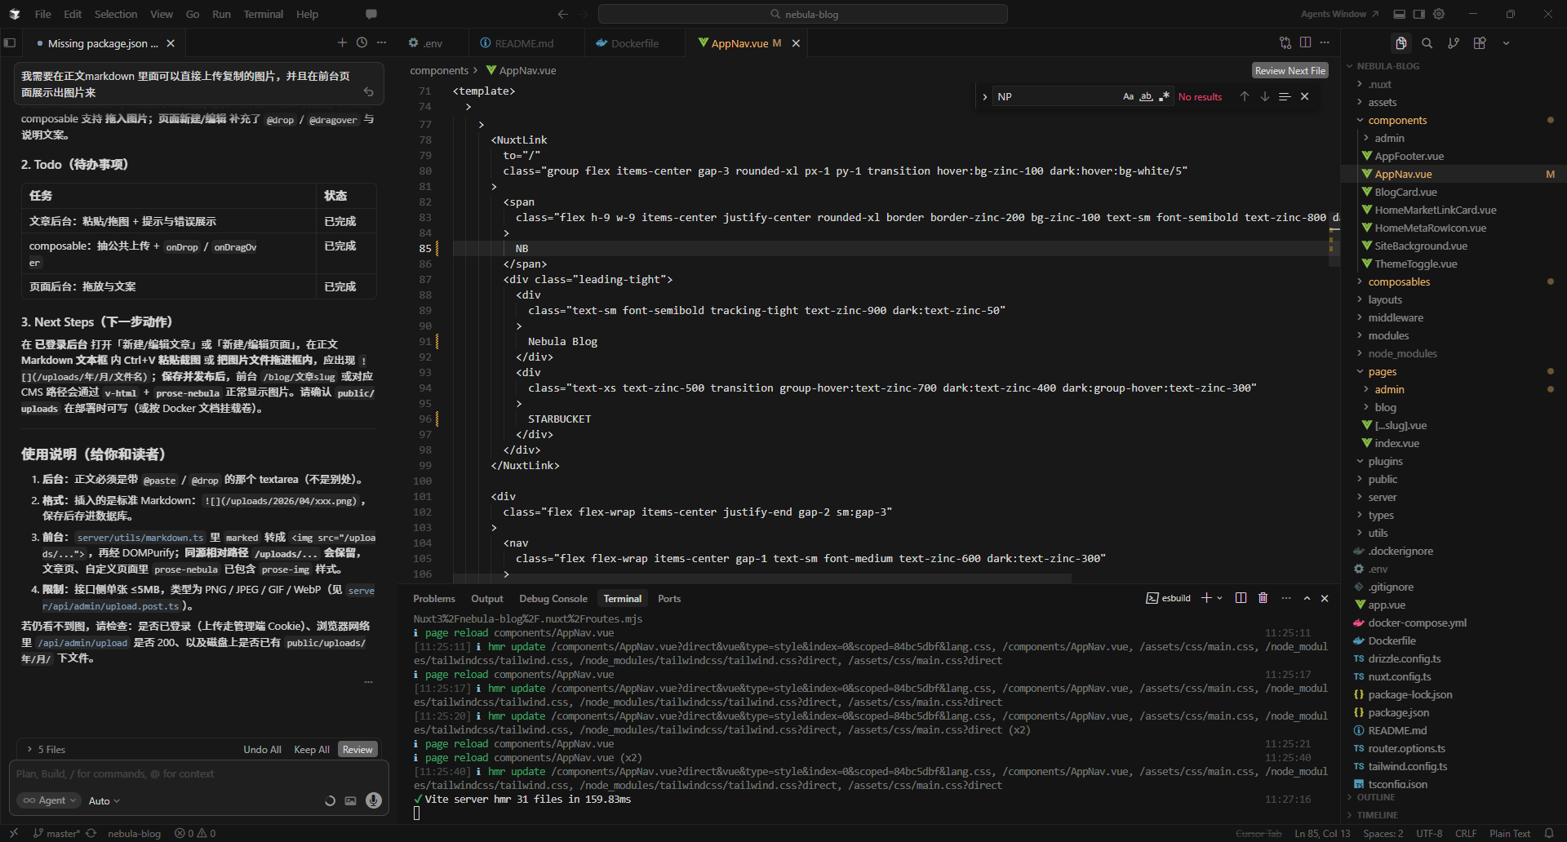The image size is (1567, 842).
Task: Toggle Match Whole Word in find
Action: (x=1146, y=96)
